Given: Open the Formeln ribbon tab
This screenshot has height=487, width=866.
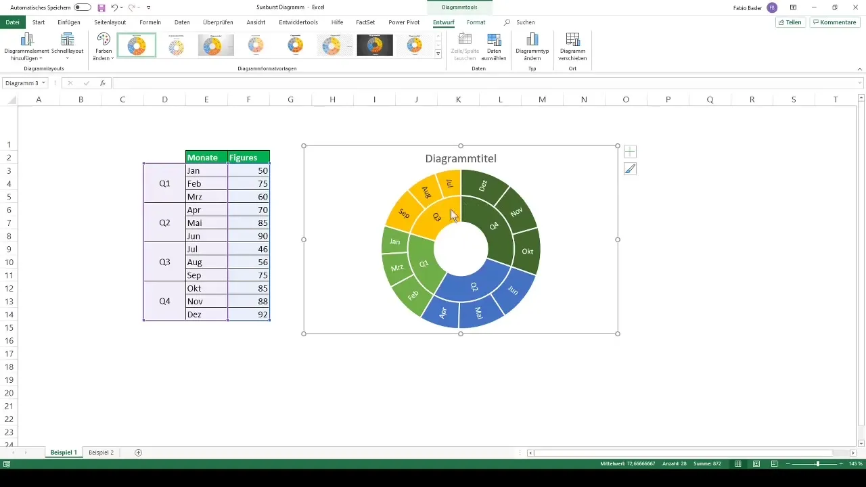Looking at the screenshot, I should (x=150, y=22).
